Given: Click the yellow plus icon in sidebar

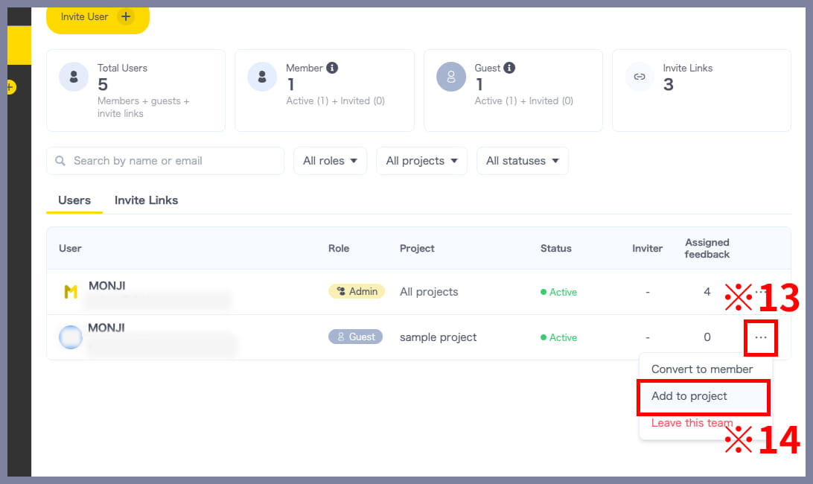Looking at the screenshot, I should click(x=10, y=87).
